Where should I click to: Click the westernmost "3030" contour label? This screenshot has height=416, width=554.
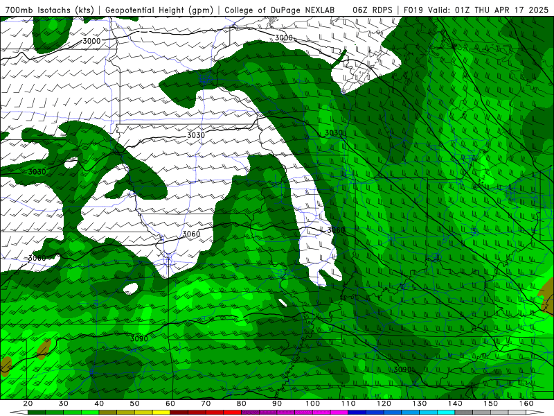[x=37, y=172]
